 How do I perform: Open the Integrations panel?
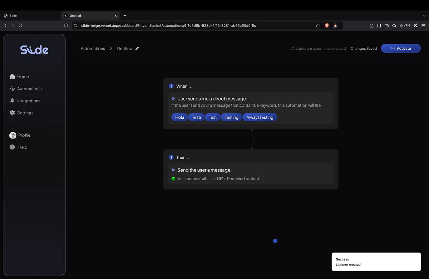pos(28,101)
